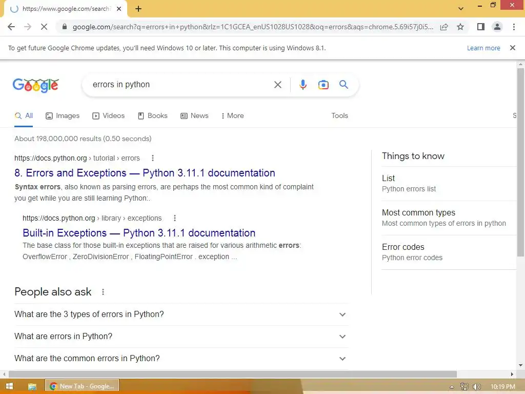Open Chrome profile avatar menu
The image size is (525, 394).
click(x=497, y=27)
